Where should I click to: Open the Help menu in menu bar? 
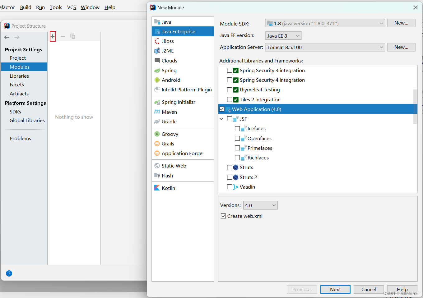pyautogui.click(x=110, y=7)
